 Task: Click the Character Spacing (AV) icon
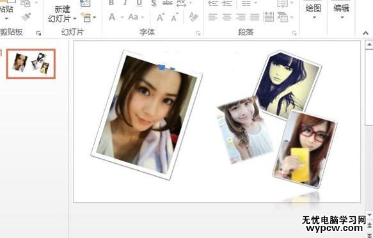(x=182, y=3)
